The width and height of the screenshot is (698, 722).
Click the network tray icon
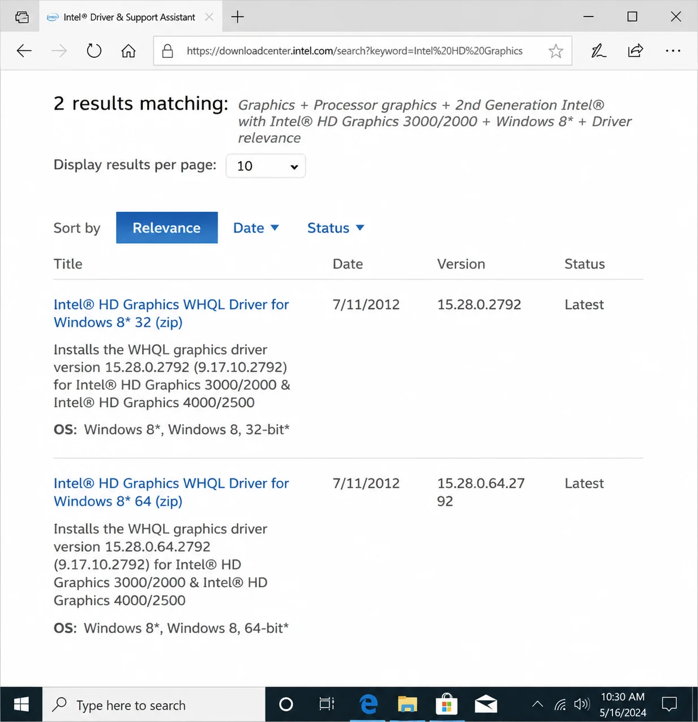pos(560,704)
